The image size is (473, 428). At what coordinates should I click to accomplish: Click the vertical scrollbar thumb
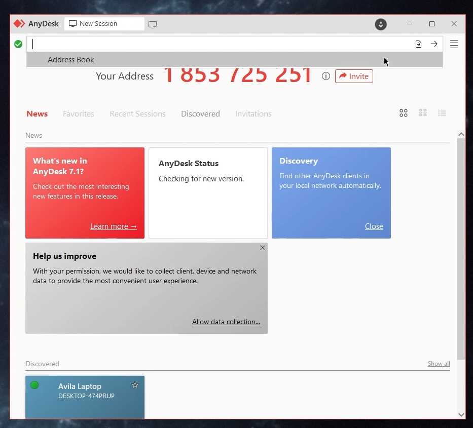tap(461, 249)
